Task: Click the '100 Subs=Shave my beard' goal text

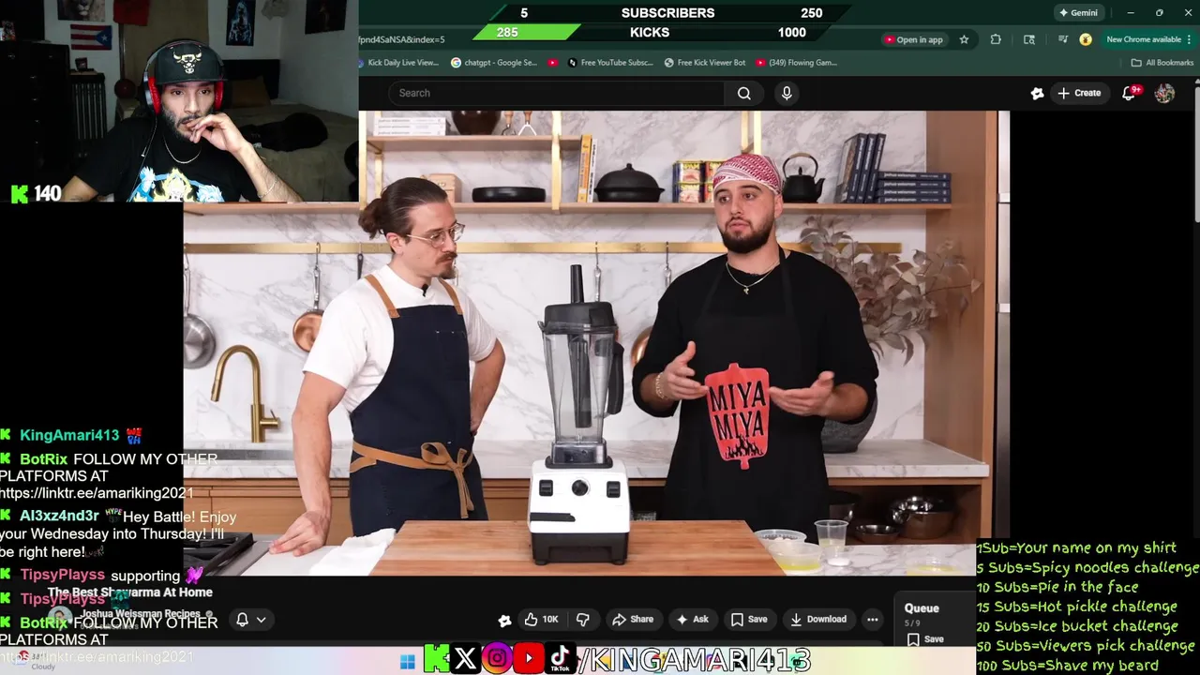Action: tap(1067, 666)
